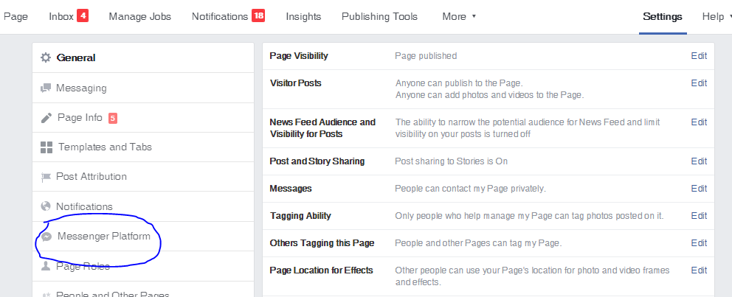732x297 pixels.
Task: Click the Page Info badge showing 5
Action: pos(112,119)
